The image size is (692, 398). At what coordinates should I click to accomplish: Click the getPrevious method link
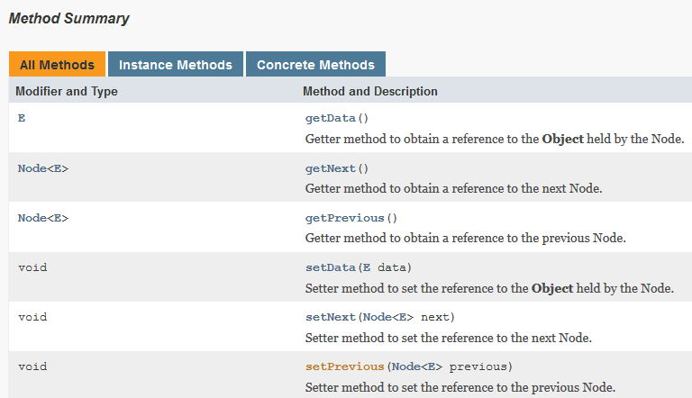click(x=344, y=218)
